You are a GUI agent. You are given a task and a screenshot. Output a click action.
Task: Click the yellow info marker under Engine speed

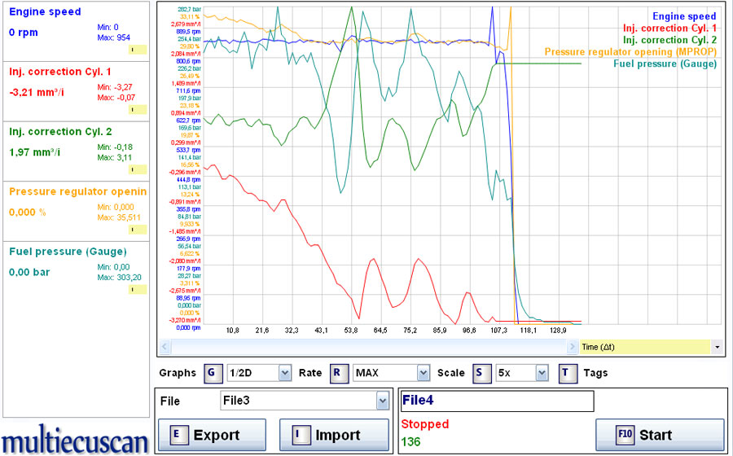click(138, 50)
